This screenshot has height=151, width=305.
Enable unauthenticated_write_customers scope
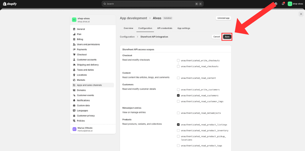coord(178,90)
